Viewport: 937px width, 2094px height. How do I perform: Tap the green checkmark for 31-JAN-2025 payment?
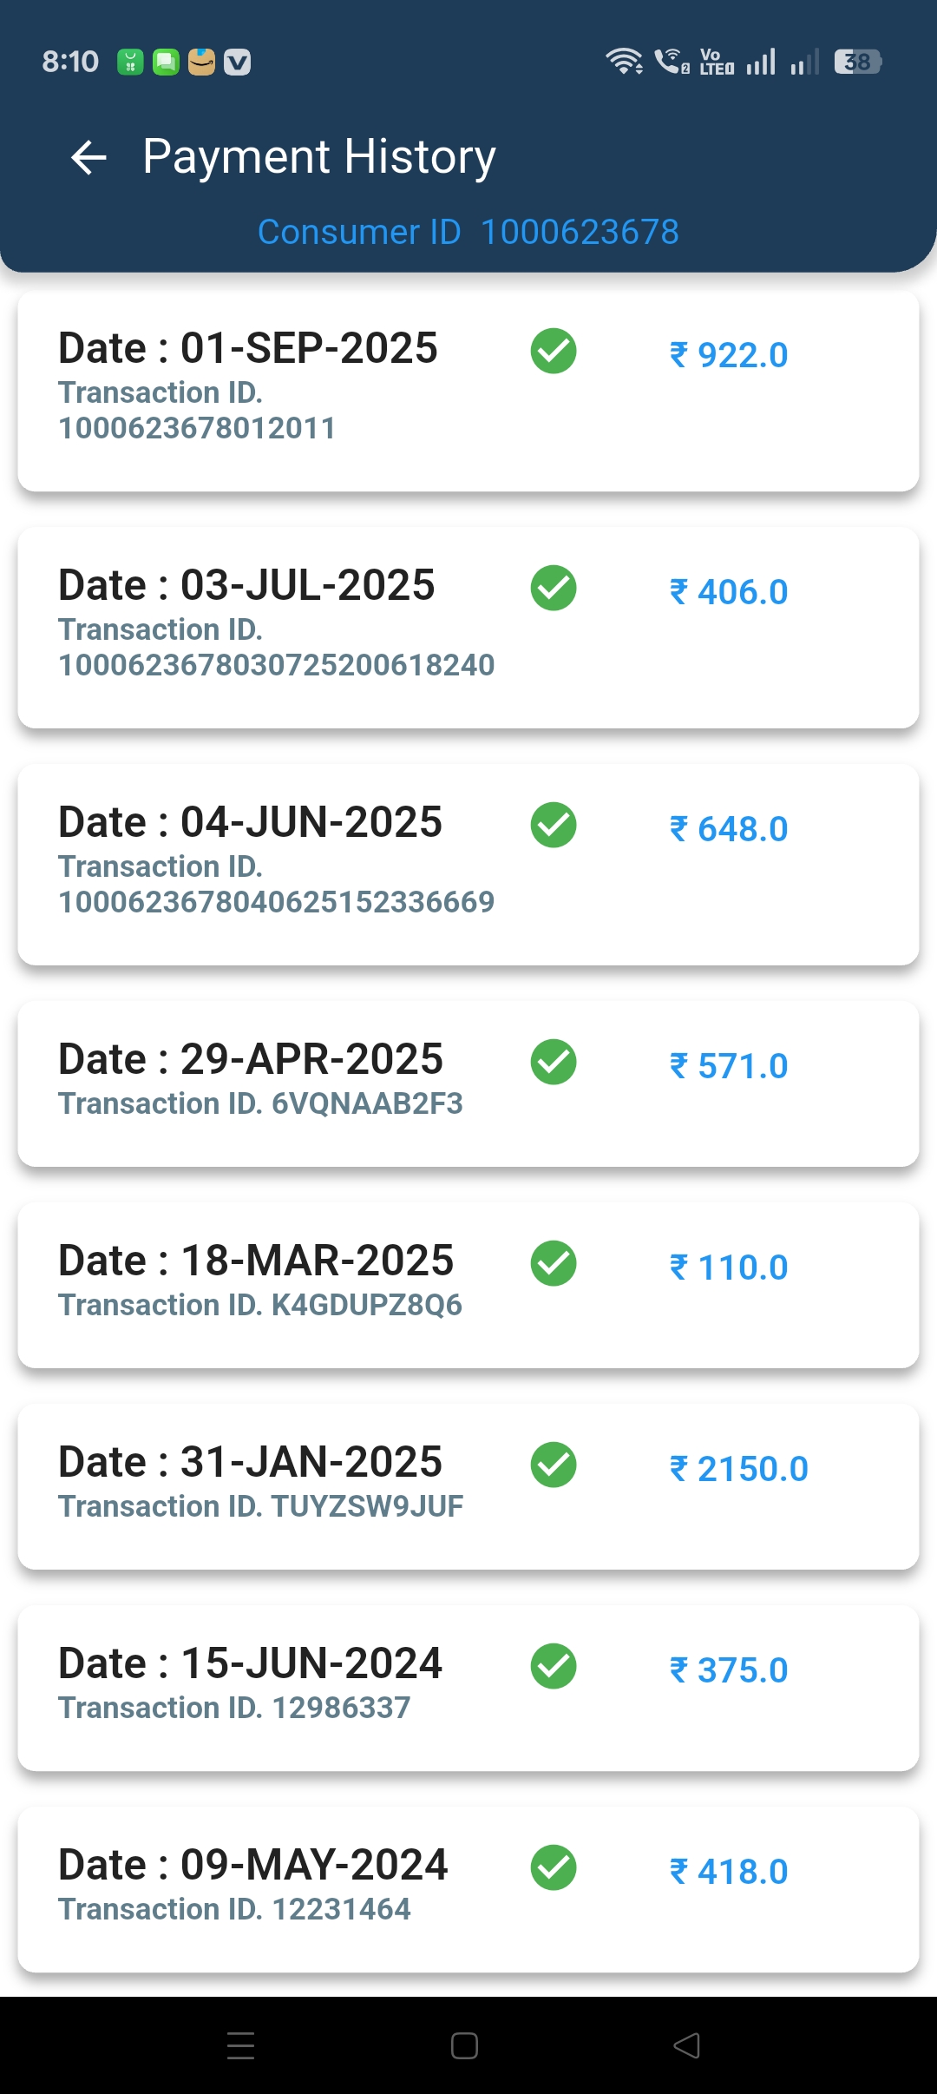coord(554,1465)
